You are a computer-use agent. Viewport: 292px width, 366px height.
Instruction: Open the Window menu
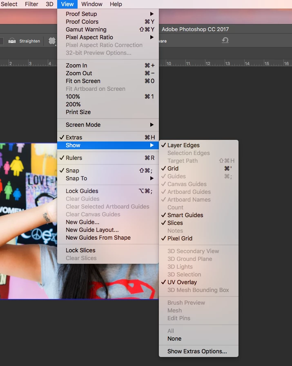coord(92,4)
